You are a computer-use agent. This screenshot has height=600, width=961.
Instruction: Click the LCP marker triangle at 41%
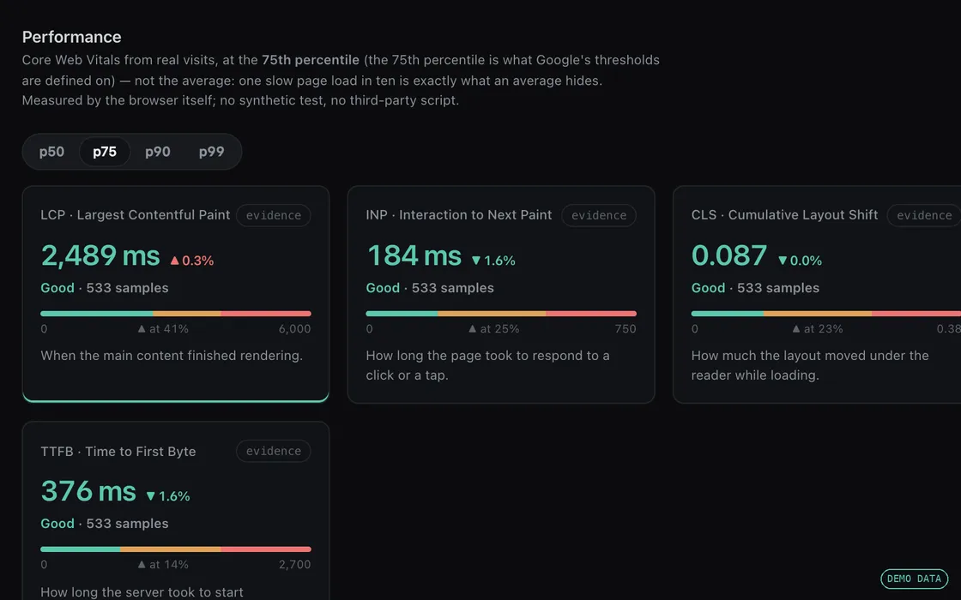click(x=142, y=329)
